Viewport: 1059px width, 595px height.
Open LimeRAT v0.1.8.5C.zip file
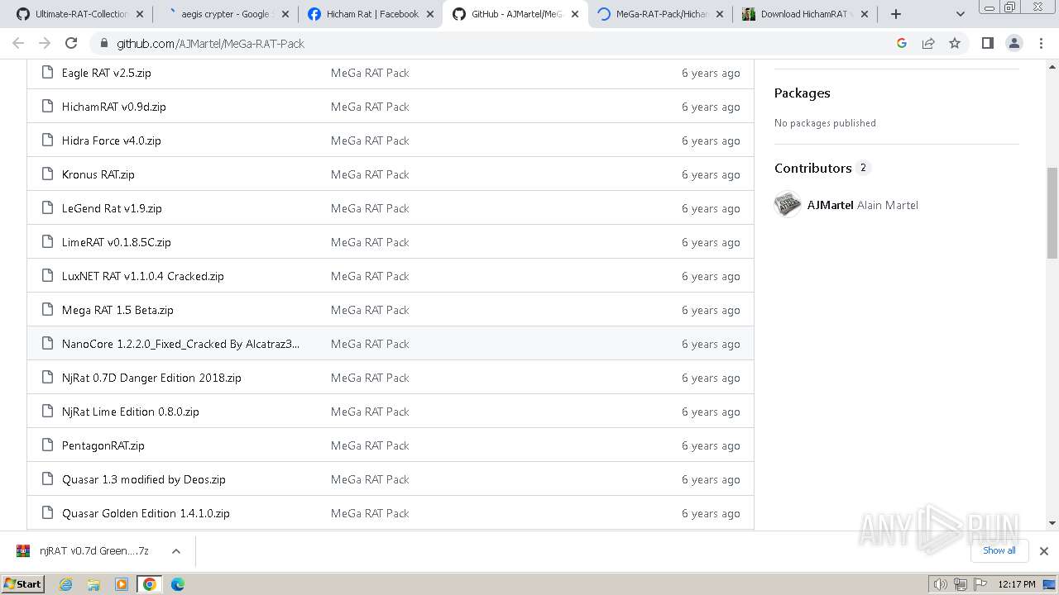[116, 242]
